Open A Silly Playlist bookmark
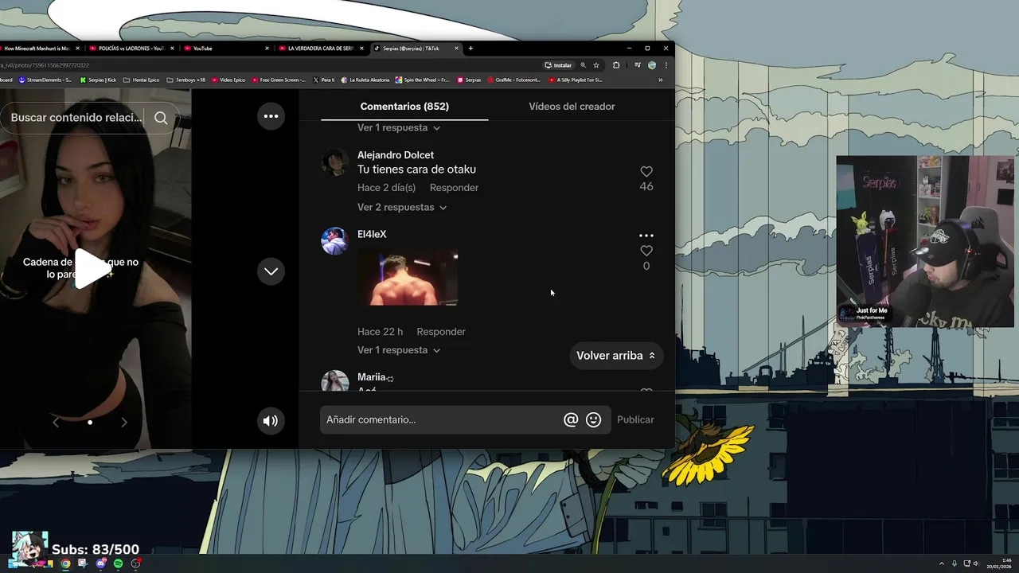Viewport: 1019px width, 573px height. [576, 80]
